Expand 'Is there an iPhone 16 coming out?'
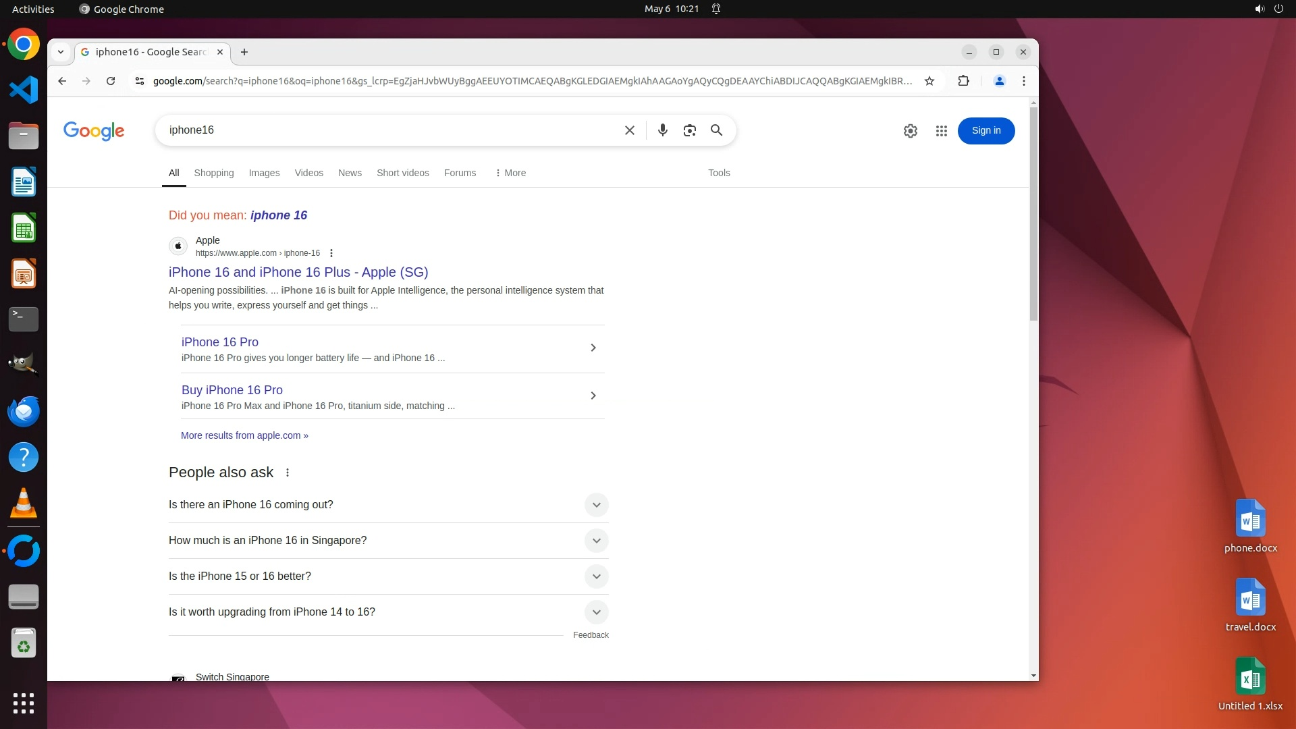Screen dimensions: 1296x729 point(596,505)
